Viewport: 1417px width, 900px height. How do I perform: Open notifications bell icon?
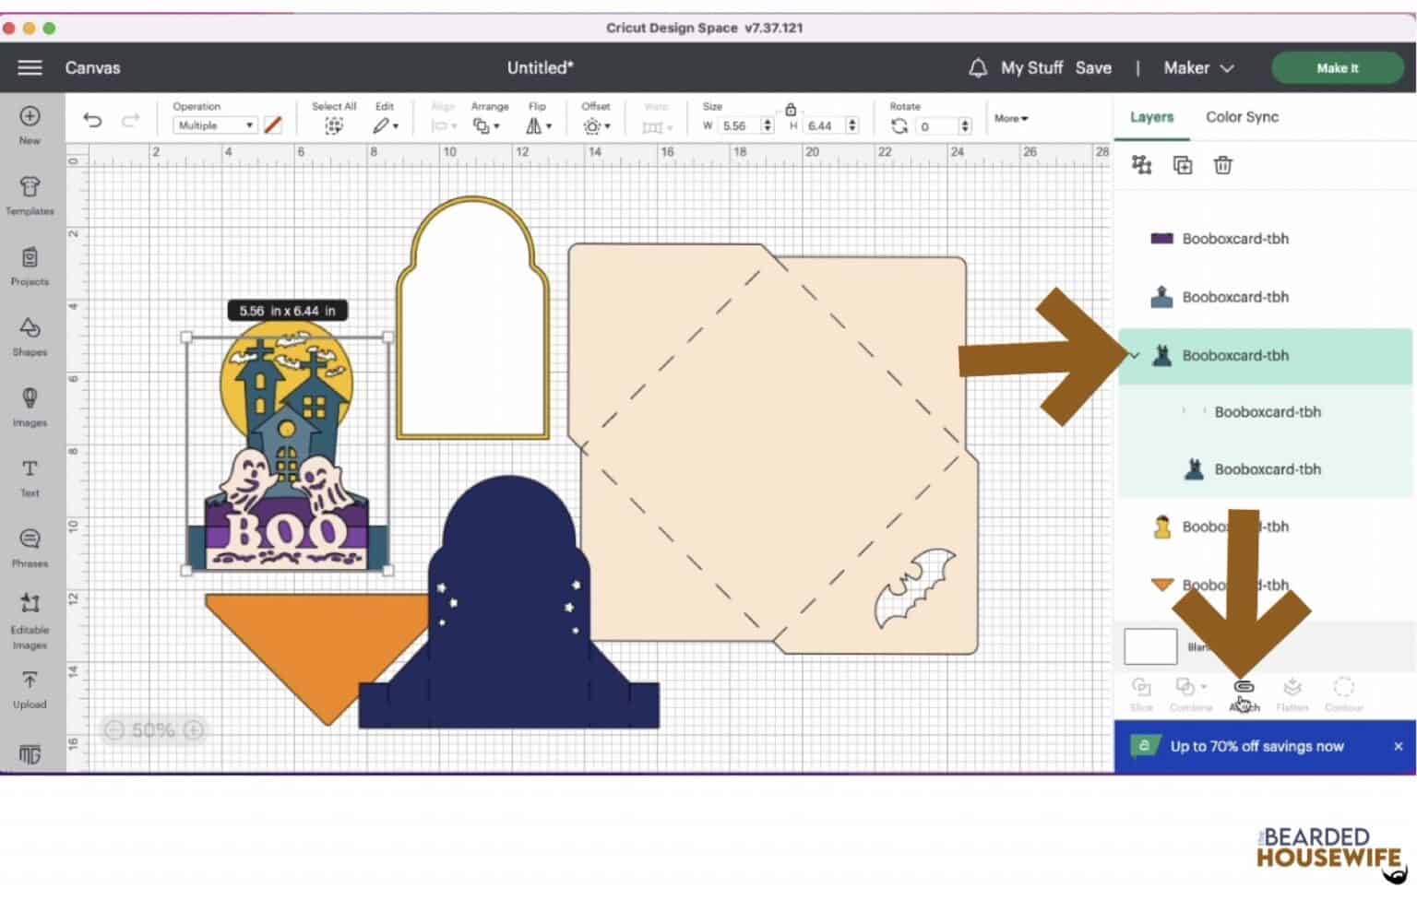977,68
